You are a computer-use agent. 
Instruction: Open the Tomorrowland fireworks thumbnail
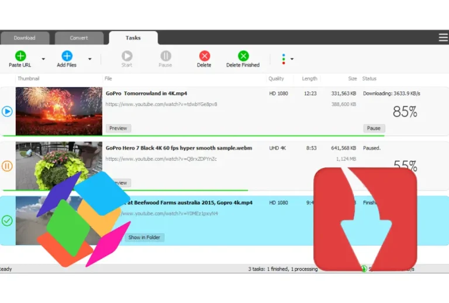click(59, 111)
